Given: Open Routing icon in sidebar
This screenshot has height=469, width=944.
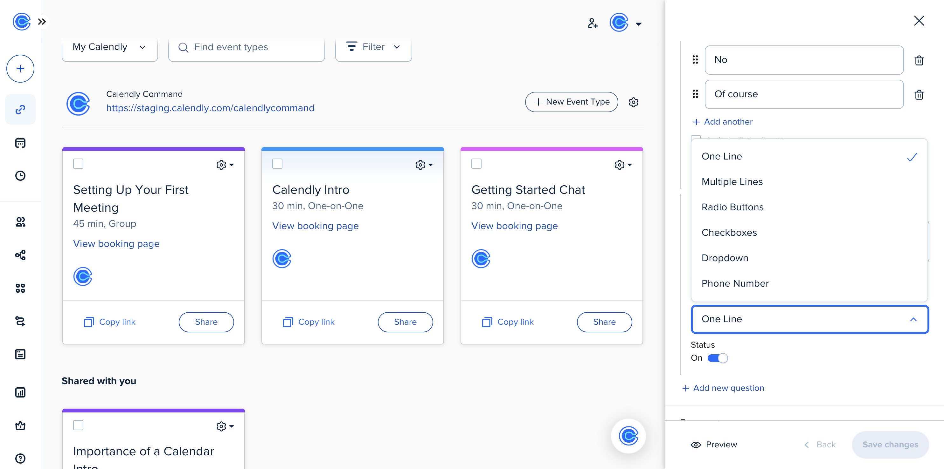Looking at the screenshot, I should (21, 322).
